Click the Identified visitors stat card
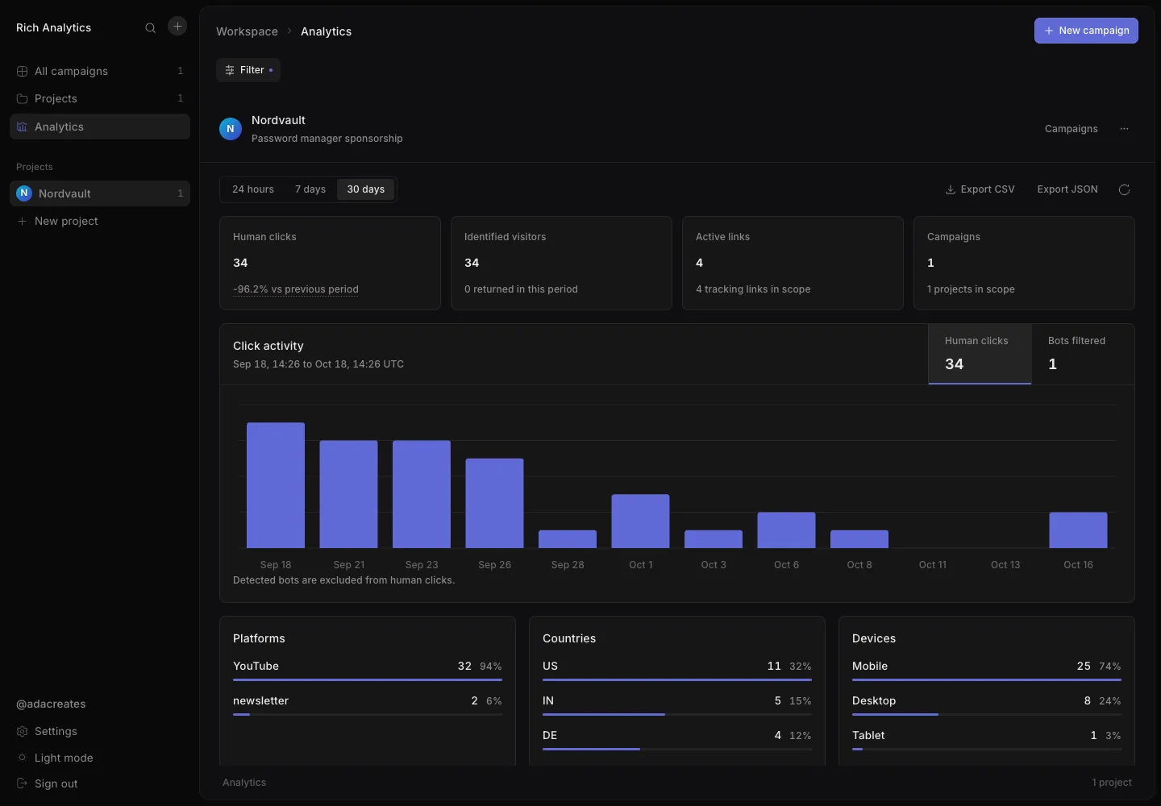This screenshot has width=1161, height=806. click(x=561, y=263)
